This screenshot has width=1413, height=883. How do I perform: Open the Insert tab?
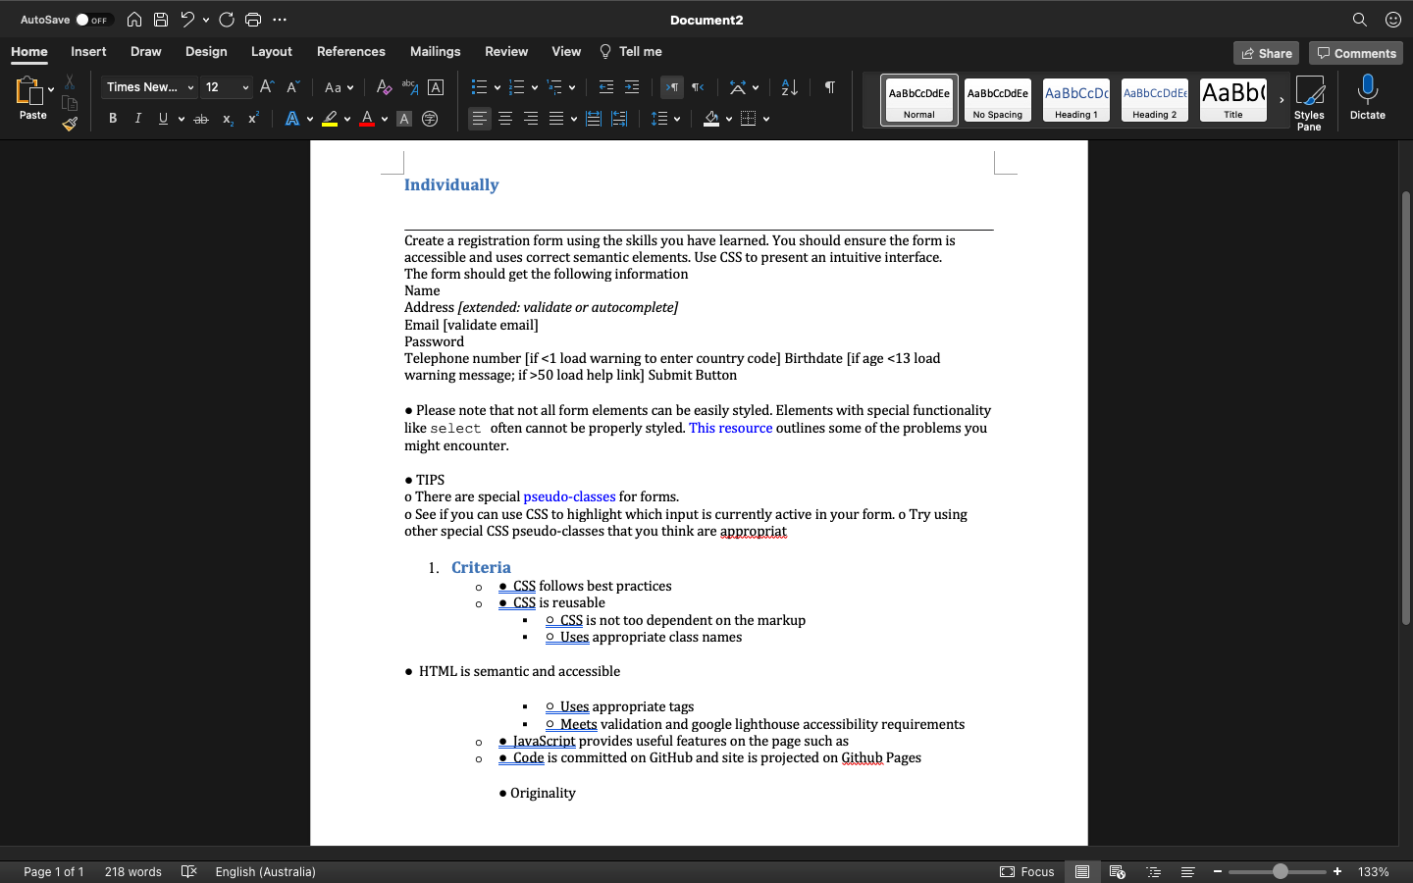(88, 52)
